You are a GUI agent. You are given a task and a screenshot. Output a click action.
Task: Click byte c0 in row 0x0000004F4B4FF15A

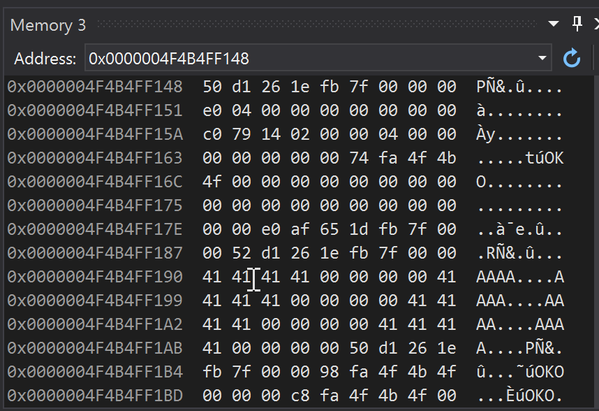point(210,134)
